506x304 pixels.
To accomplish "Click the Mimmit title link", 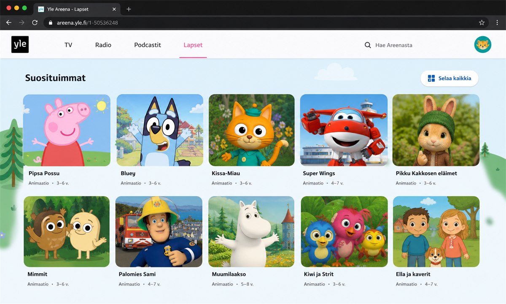I will [38, 274].
